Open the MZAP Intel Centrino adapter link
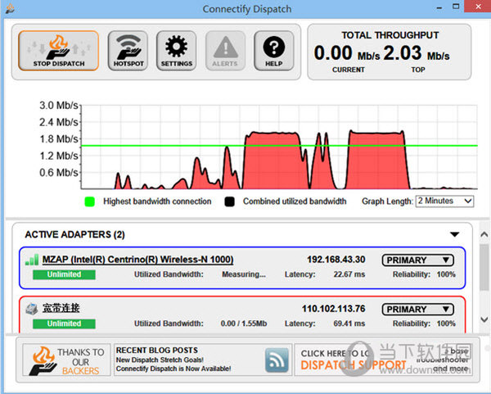 click(x=137, y=260)
